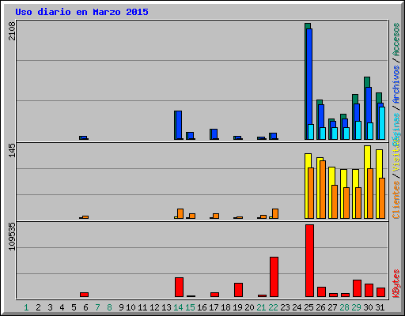The height and width of the screenshot is (316, 405).
Task: Click the red KBytes bar for day 22
Action: coord(274,277)
